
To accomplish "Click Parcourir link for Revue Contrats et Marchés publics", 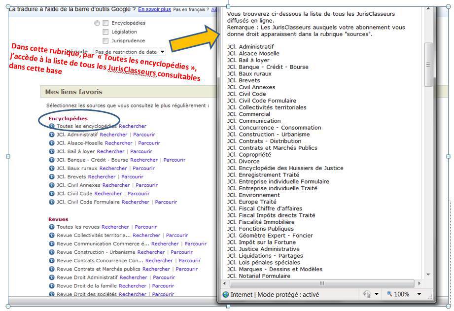I will pos(186,269).
